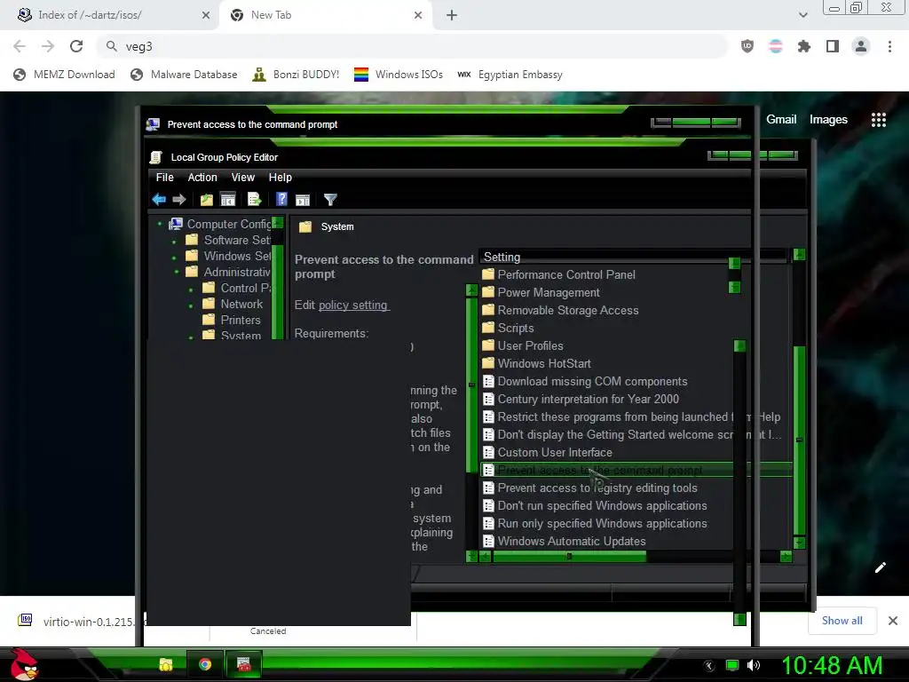Screen dimensions: 909x682
Task: Select Prevent access to registry editing tools
Action: click(590, 488)
